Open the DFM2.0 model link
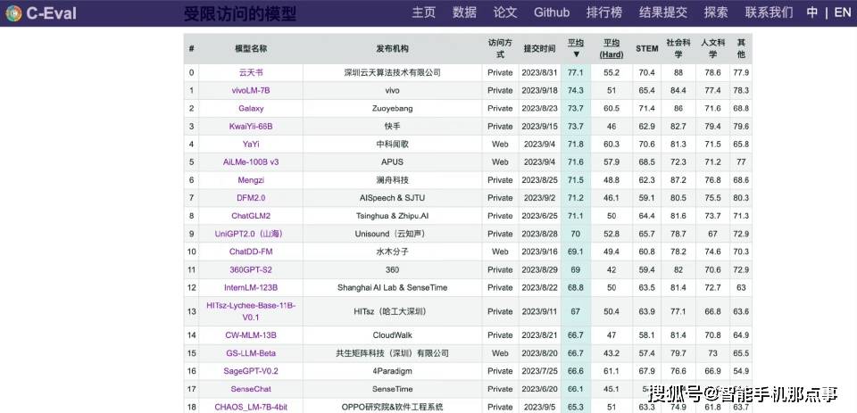Viewport: 857px width, 413px height. pyautogui.click(x=251, y=198)
